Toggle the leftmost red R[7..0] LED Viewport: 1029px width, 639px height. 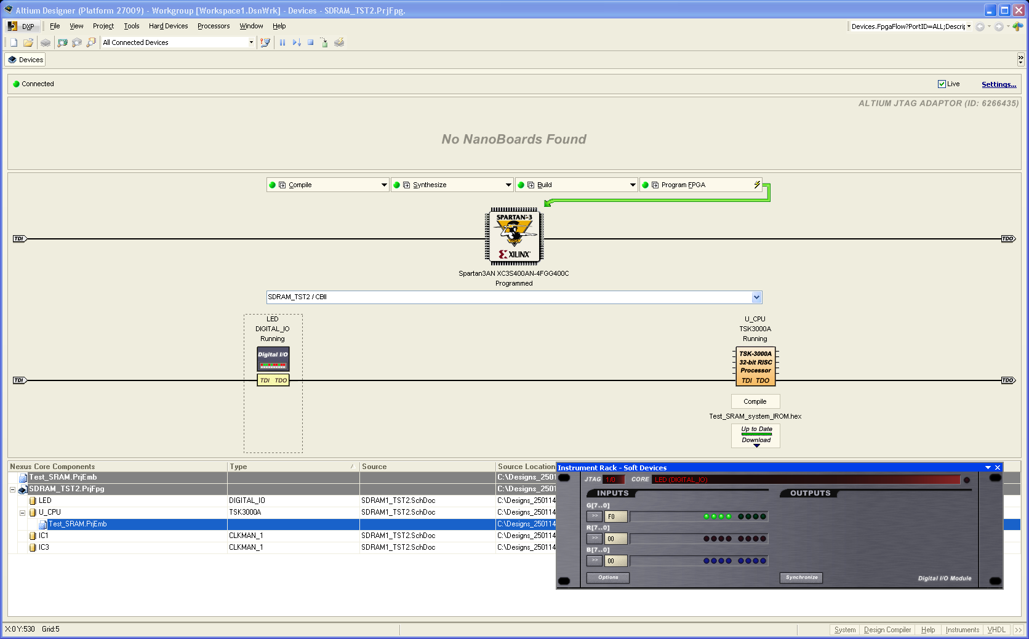[x=707, y=539]
